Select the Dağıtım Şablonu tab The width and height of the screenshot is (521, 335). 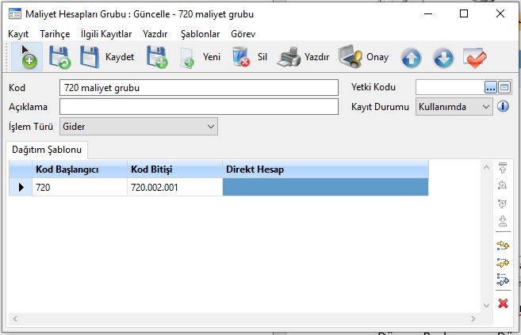[x=48, y=150]
